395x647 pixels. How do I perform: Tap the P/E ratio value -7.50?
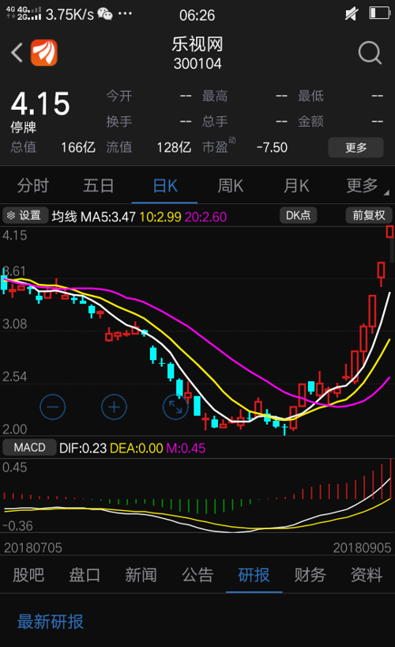click(x=272, y=147)
